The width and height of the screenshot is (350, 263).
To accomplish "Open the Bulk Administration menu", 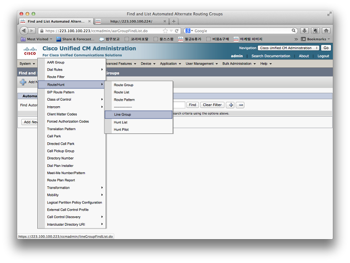I will [239, 64].
